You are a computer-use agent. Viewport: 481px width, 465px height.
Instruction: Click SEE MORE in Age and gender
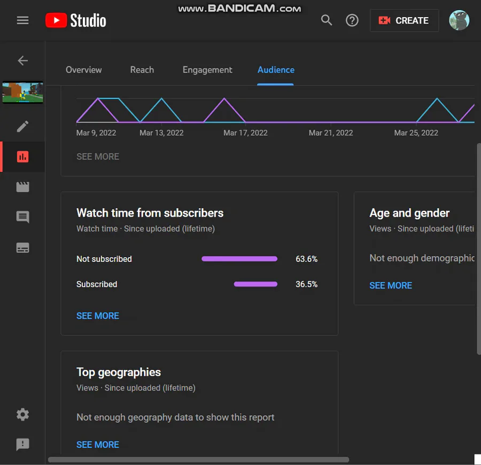pyautogui.click(x=391, y=285)
